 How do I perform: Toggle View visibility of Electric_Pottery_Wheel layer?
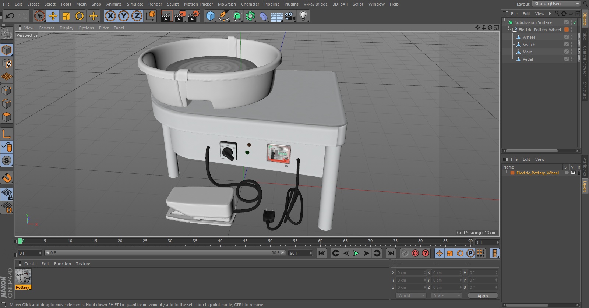pos(573,173)
